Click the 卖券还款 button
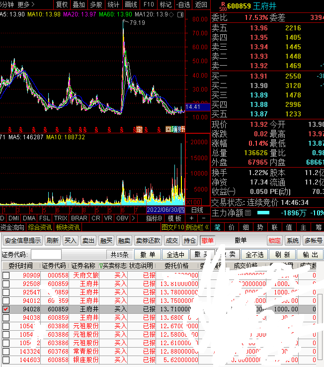Screen dimensions: 324x367 pos(148,240)
